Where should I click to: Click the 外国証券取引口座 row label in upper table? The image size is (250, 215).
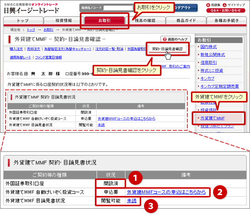23,112
